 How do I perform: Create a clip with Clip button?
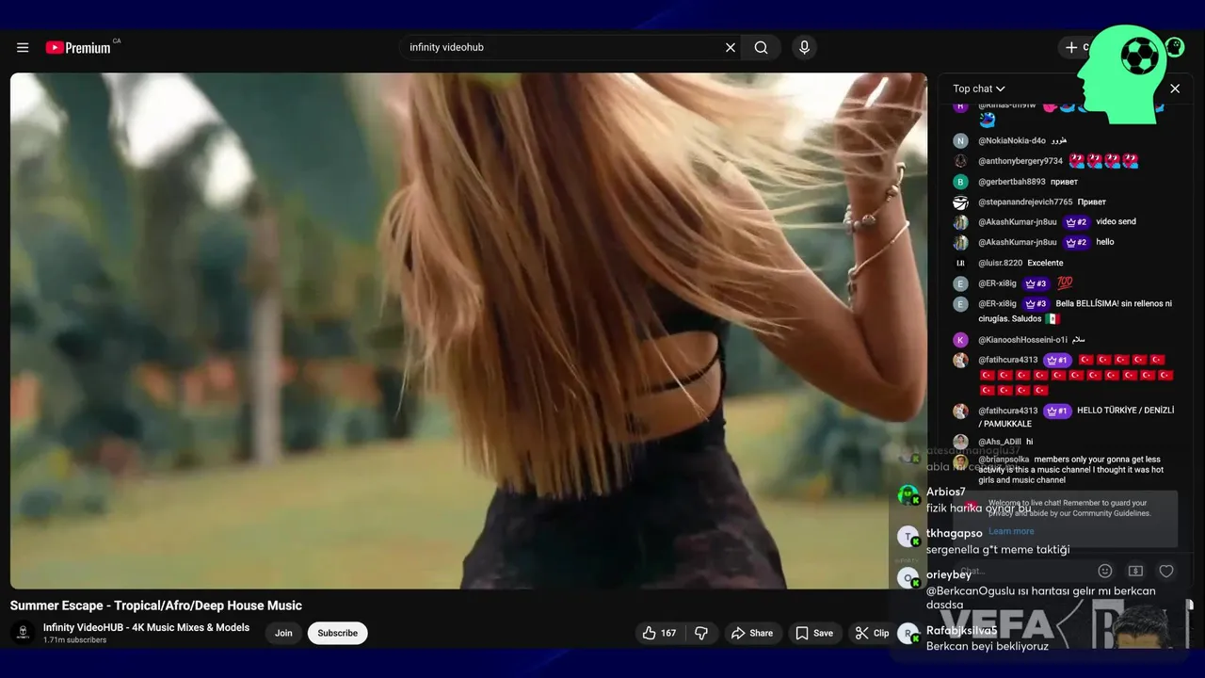coord(872,633)
